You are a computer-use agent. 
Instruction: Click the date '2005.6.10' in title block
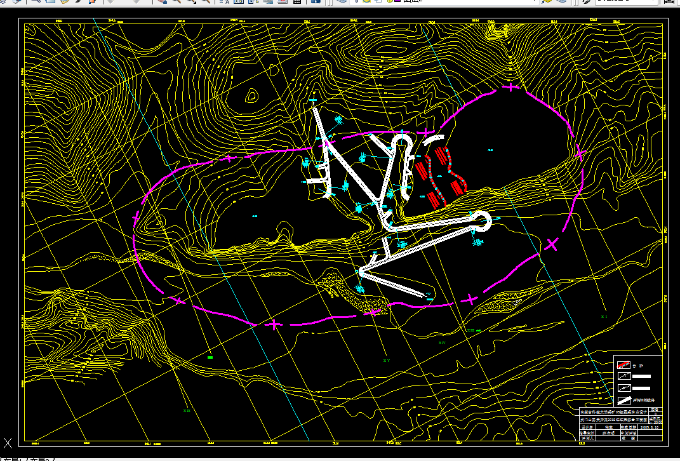point(650,427)
